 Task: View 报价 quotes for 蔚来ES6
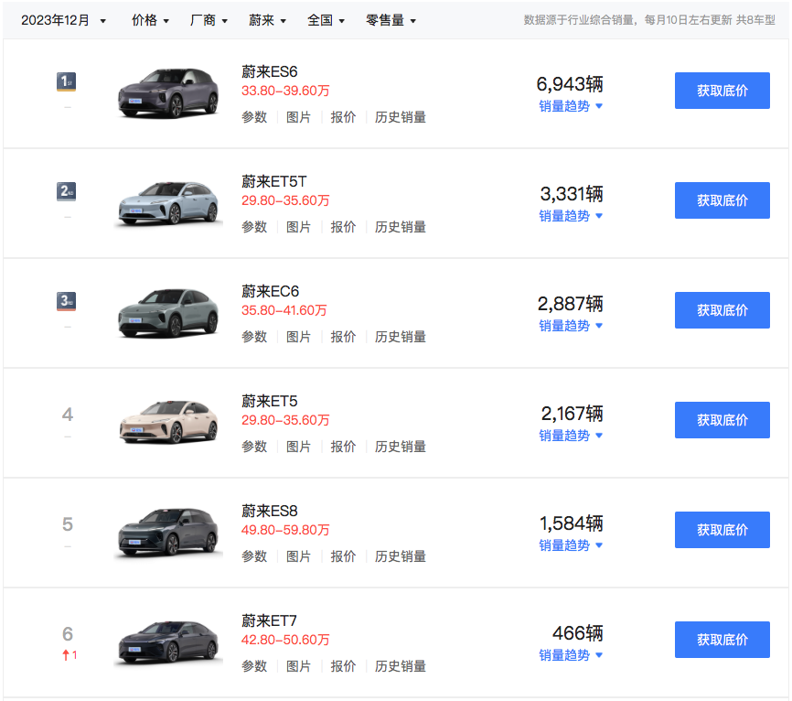[343, 117]
